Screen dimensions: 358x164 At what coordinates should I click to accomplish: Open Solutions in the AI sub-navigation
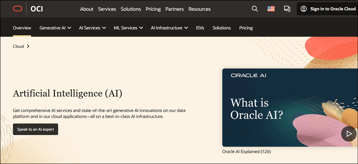pyautogui.click(x=222, y=28)
